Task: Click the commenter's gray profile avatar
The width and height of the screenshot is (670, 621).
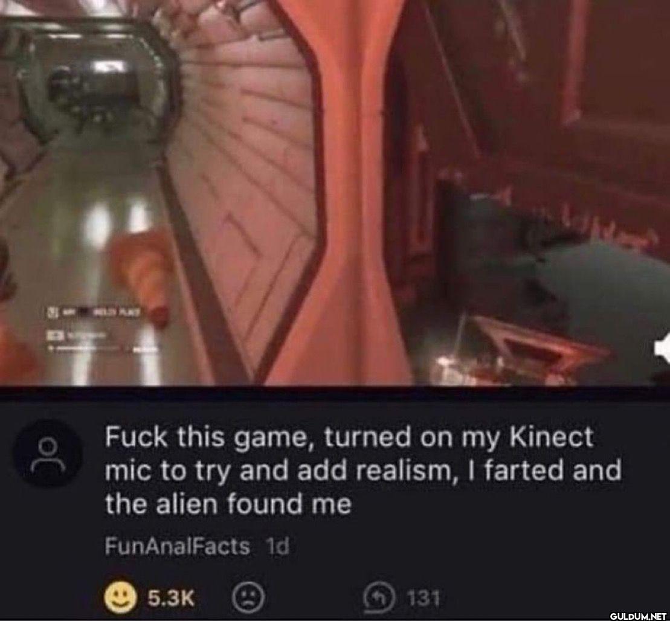Action: (48, 453)
